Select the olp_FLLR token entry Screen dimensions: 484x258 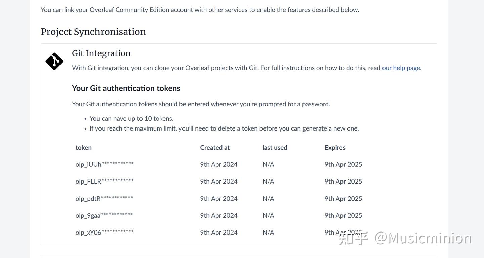pyautogui.click(x=105, y=182)
